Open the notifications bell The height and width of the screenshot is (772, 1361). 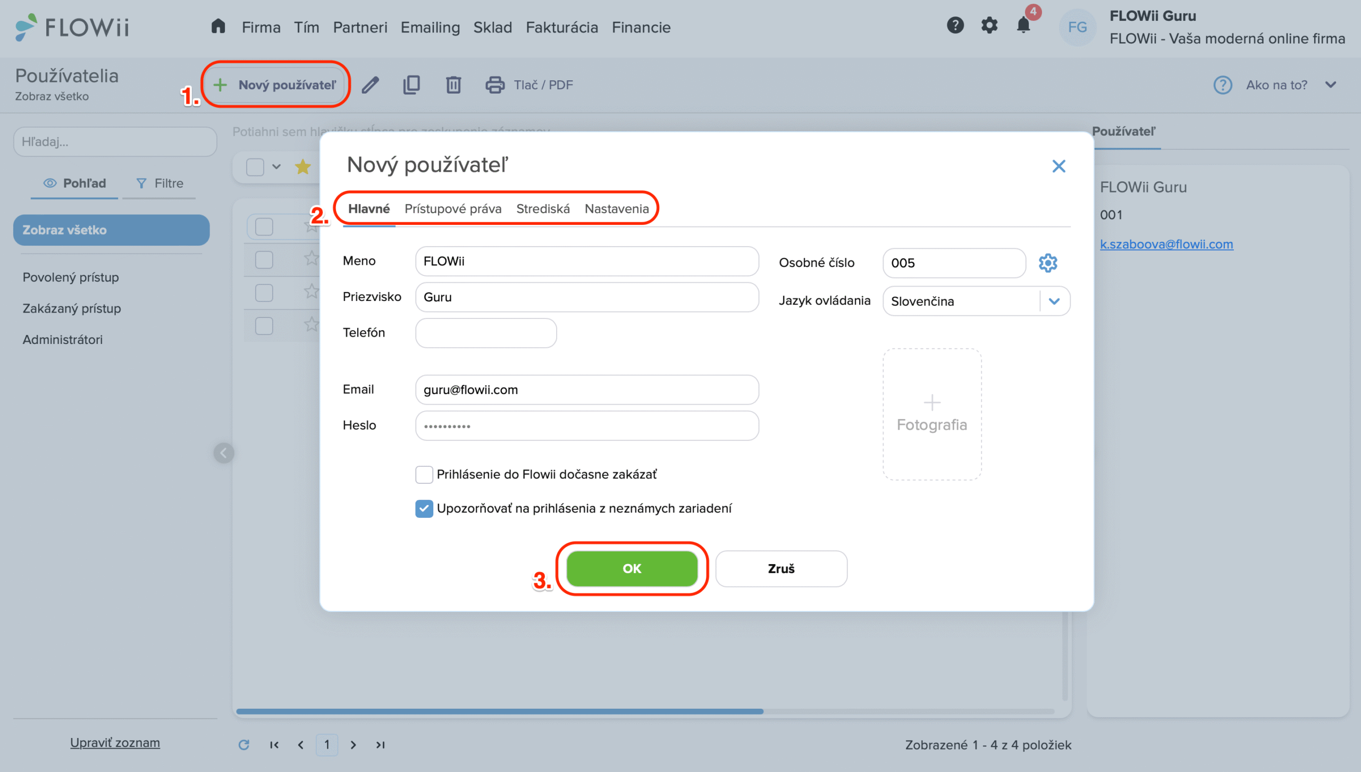(1023, 25)
